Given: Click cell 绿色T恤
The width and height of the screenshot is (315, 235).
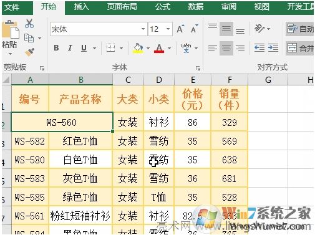Looking at the screenshot, I should pyautogui.click(x=80, y=197).
